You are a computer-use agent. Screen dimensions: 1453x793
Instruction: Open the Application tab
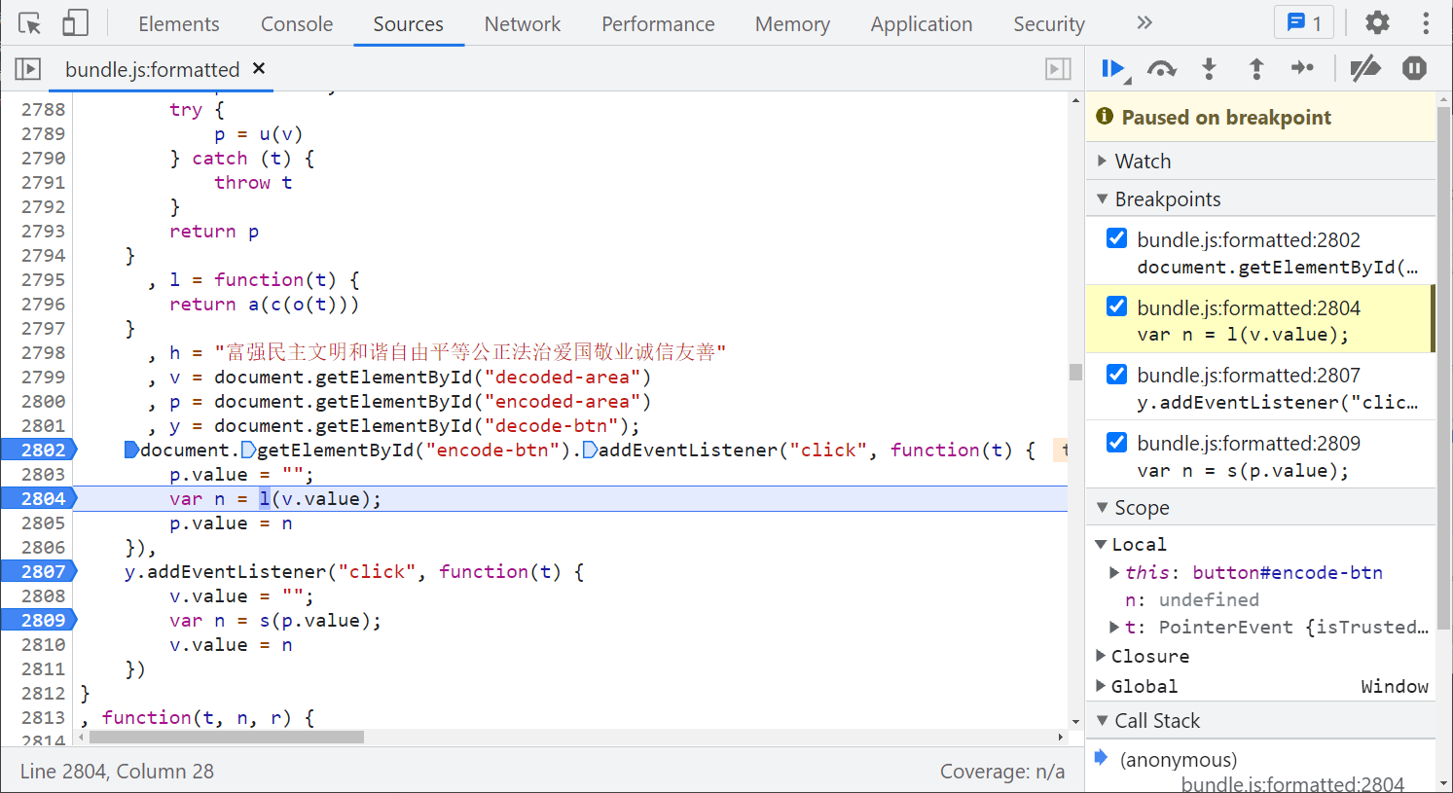(922, 23)
